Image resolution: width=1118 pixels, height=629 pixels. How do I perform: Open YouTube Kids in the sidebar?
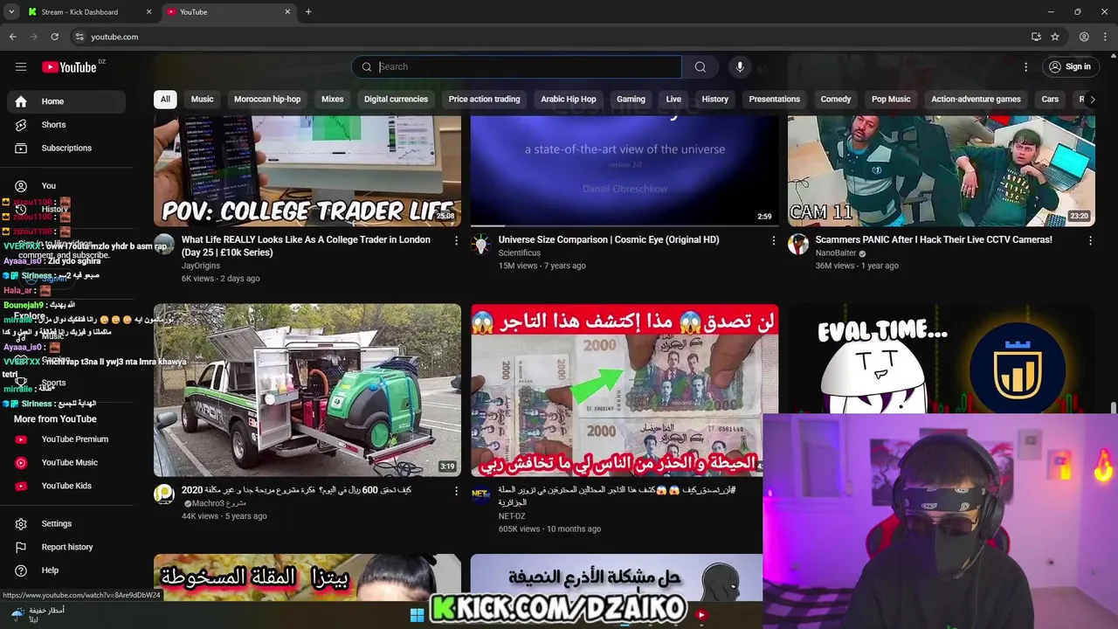tap(66, 486)
